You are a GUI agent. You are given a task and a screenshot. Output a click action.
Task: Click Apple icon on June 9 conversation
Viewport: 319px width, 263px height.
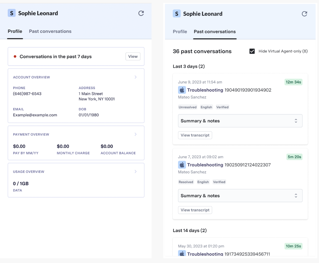(182, 90)
